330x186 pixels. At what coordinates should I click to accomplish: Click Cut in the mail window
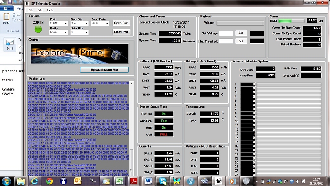[17, 14]
